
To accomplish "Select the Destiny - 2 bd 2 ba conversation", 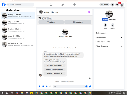I will tap(18, 16).
